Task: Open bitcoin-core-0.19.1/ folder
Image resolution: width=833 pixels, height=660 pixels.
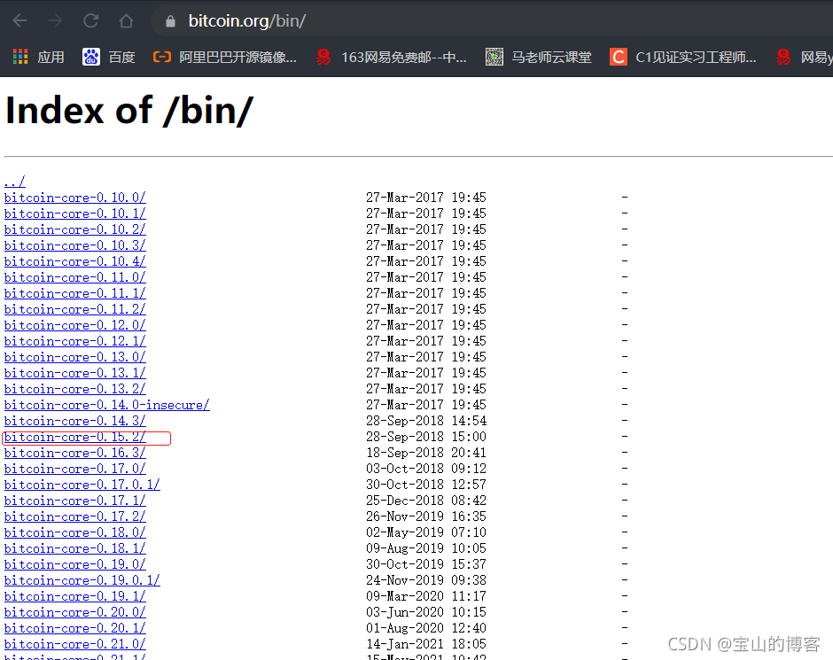Action: 75,596
